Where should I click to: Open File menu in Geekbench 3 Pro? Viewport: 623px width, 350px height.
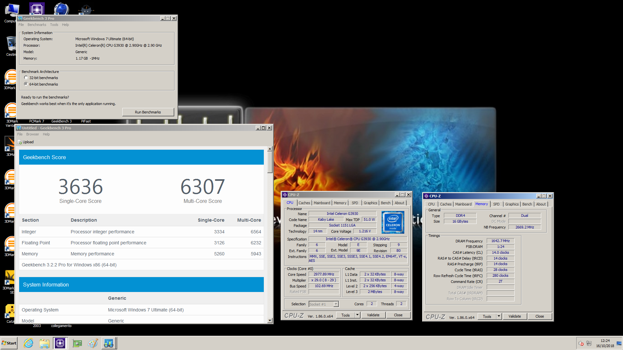click(21, 25)
